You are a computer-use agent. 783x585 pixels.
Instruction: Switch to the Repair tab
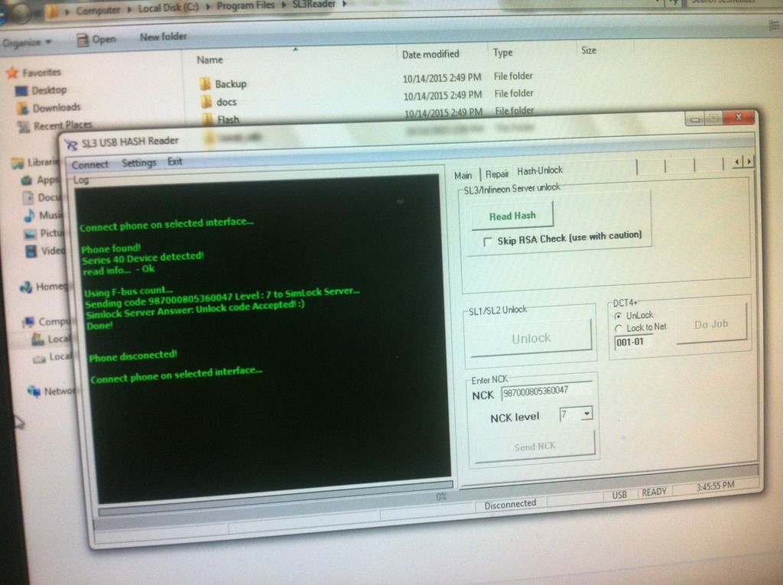pos(496,174)
